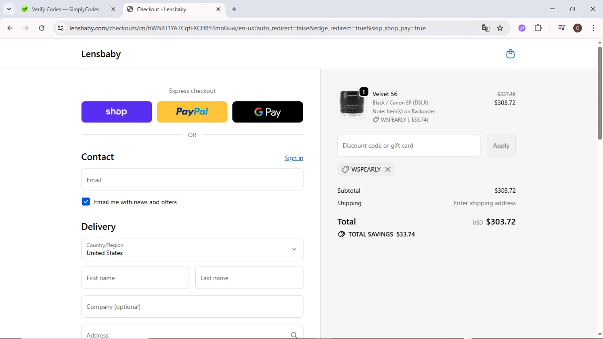
Task: Expand the Country/Region dropdown
Action: 192,249
